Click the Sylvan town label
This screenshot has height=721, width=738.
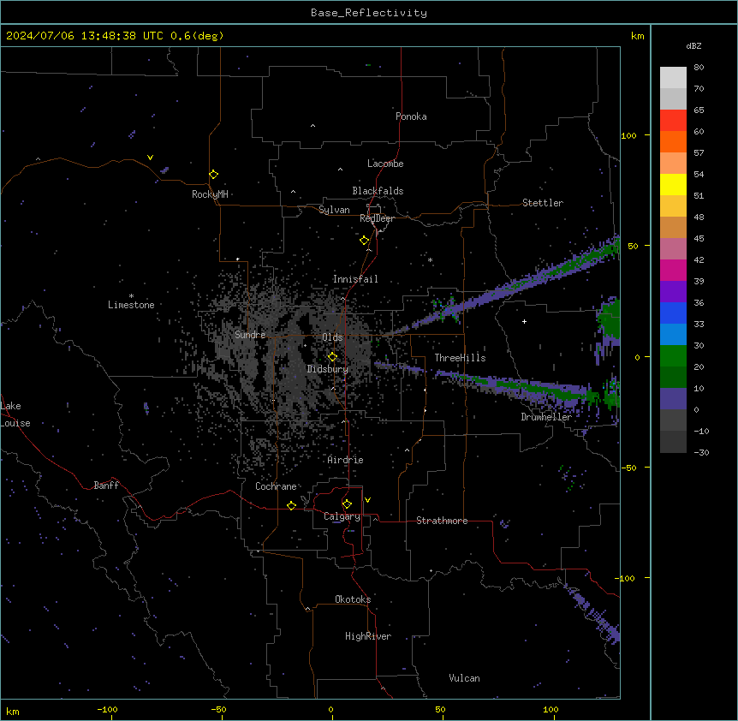point(334,210)
